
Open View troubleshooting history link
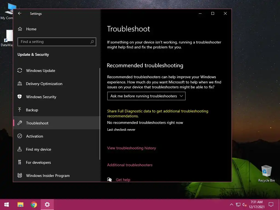pyautogui.click(x=132, y=148)
